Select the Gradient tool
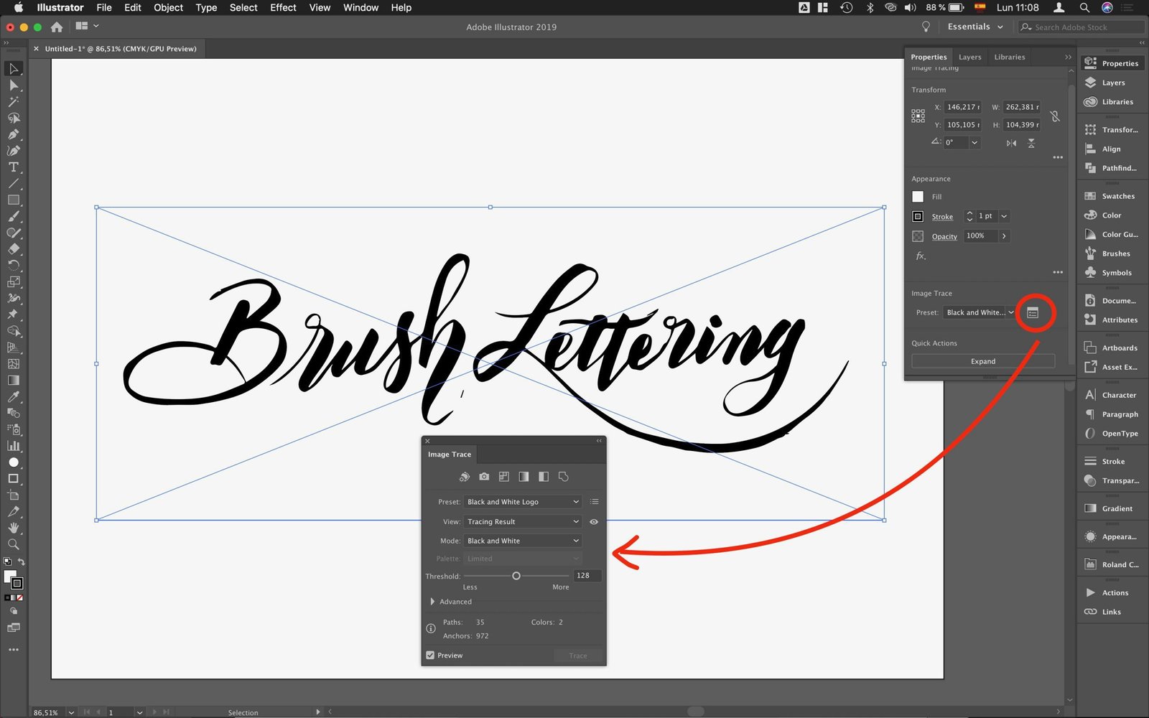 pos(14,381)
